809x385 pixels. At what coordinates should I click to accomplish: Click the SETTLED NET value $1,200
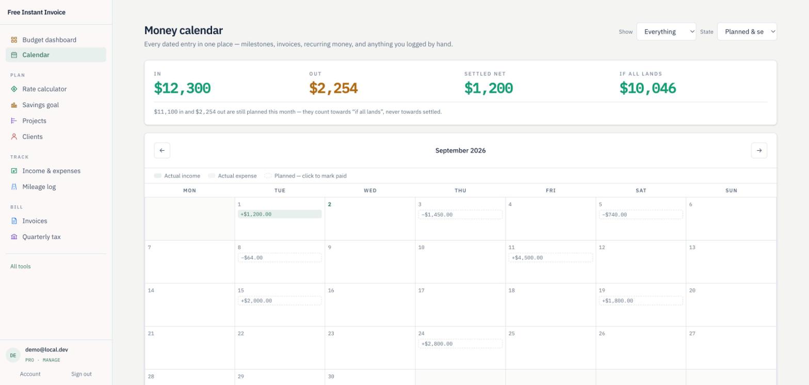(489, 88)
